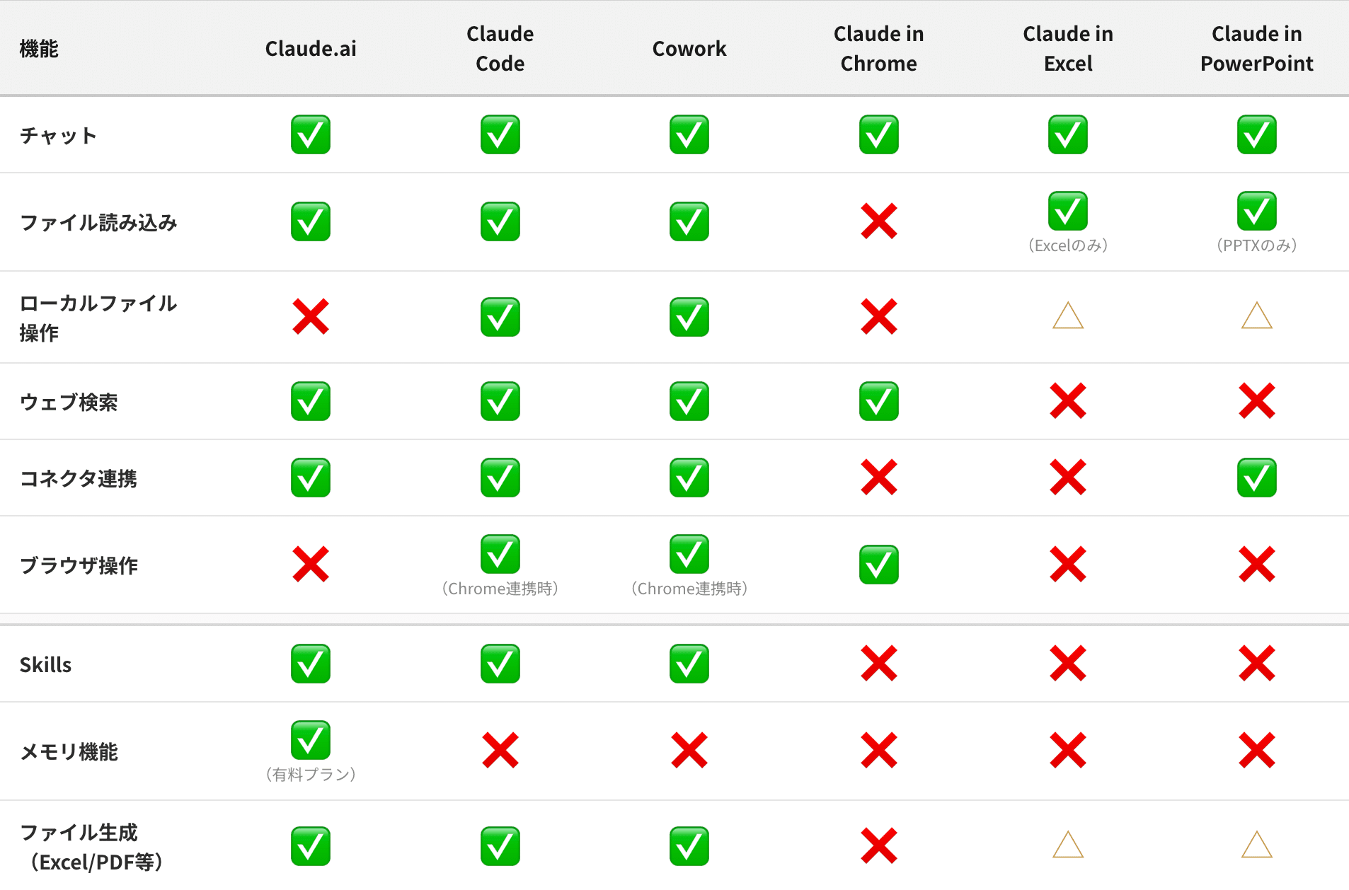Click the red X for Claude.ai local file operations
The height and width of the screenshot is (890, 1349).
[x=311, y=316]
